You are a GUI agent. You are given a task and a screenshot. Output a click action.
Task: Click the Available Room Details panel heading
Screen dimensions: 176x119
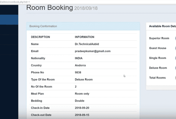162,26
